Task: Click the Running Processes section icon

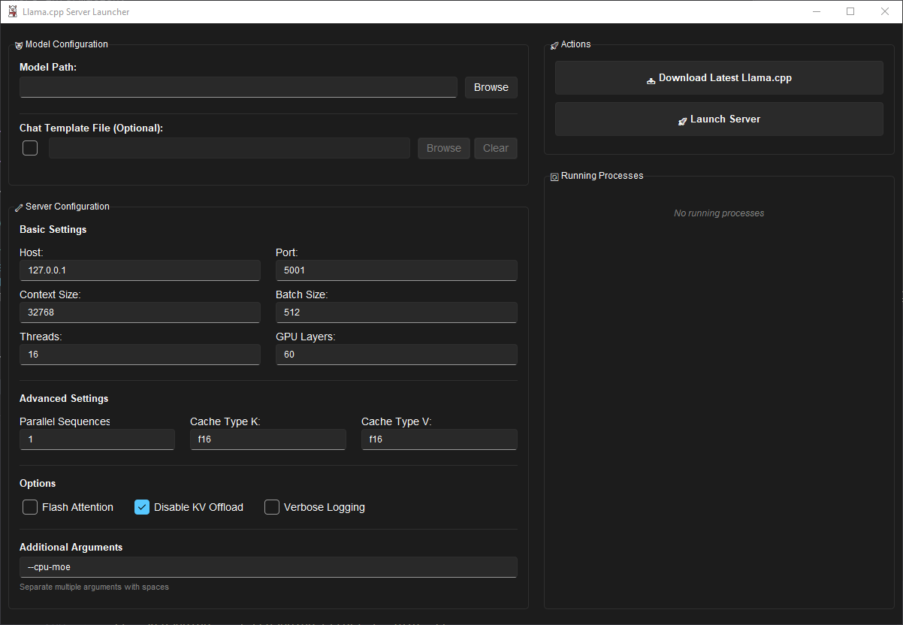Action: coord(554,177)
